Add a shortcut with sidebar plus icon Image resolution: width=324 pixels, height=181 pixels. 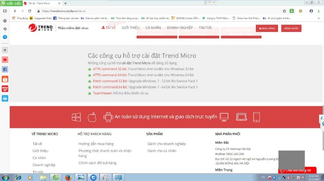5,50
